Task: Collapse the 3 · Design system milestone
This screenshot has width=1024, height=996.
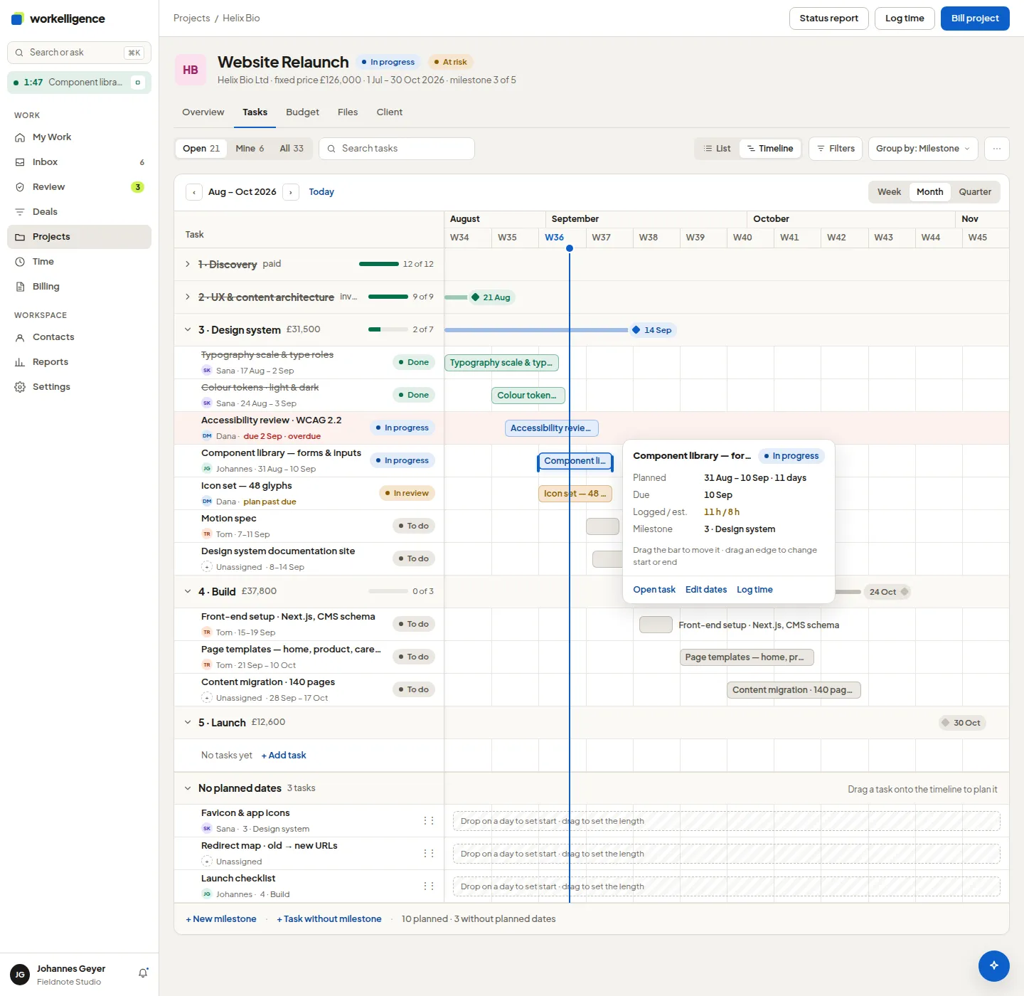Action: 188,329
